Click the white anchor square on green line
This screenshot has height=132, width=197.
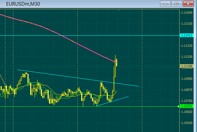click(x=178, y=107)
